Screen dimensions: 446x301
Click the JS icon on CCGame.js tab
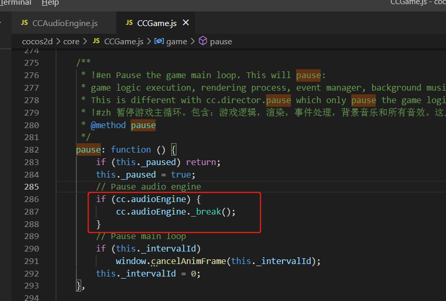point(129,23)
